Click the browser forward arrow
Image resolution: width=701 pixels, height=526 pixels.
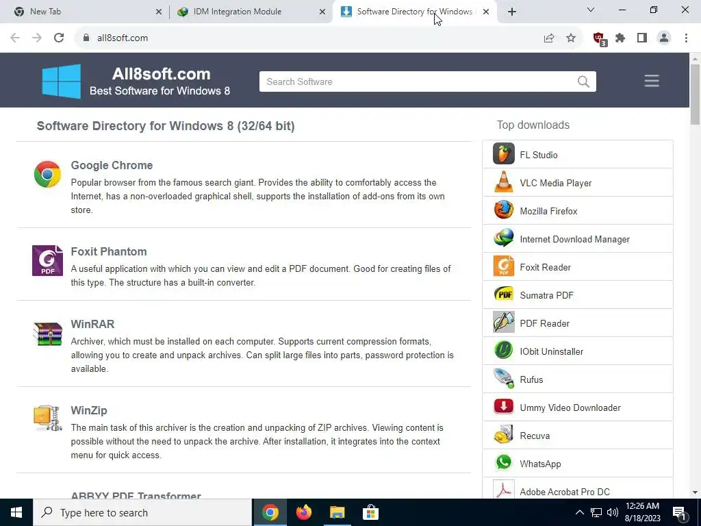tap(37, 38)
